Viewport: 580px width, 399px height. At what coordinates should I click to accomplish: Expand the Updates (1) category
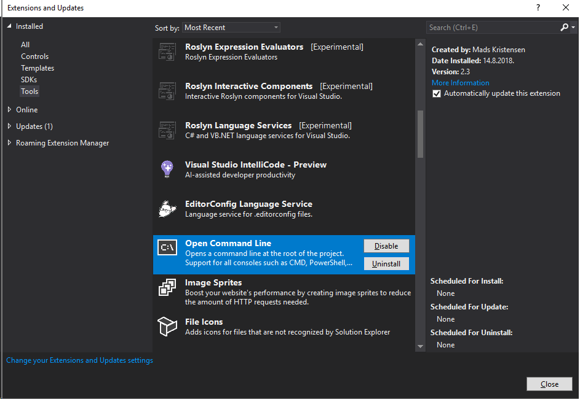click(x=9, y=126)
